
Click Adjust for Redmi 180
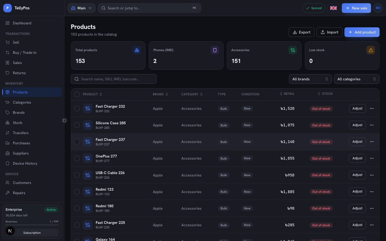tap(357, 208)
